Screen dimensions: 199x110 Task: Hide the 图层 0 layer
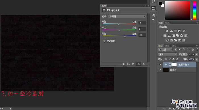(160, 70)
